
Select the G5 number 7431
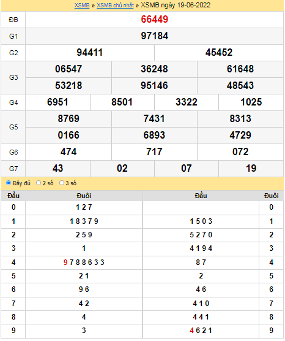(154, 119)
